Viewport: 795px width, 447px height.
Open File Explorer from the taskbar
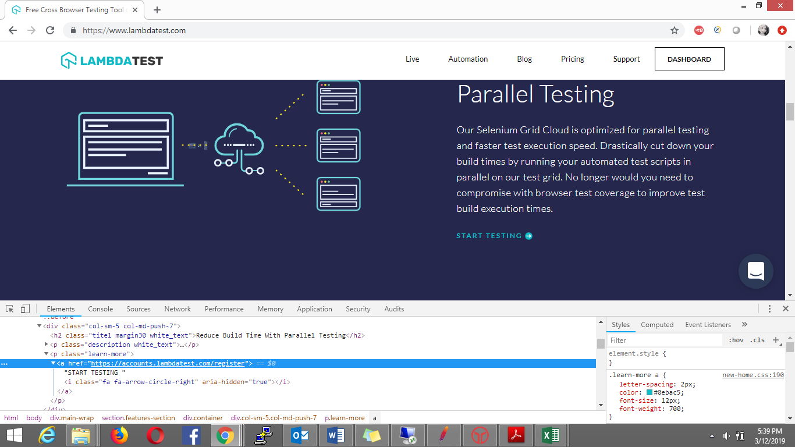[81, 435]
